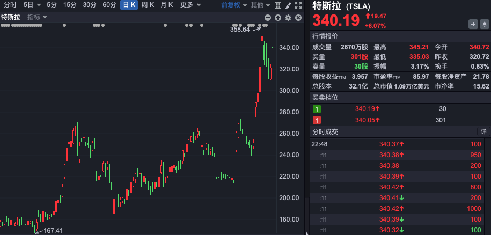Select the 15分 interval tab

click(70, 5)
